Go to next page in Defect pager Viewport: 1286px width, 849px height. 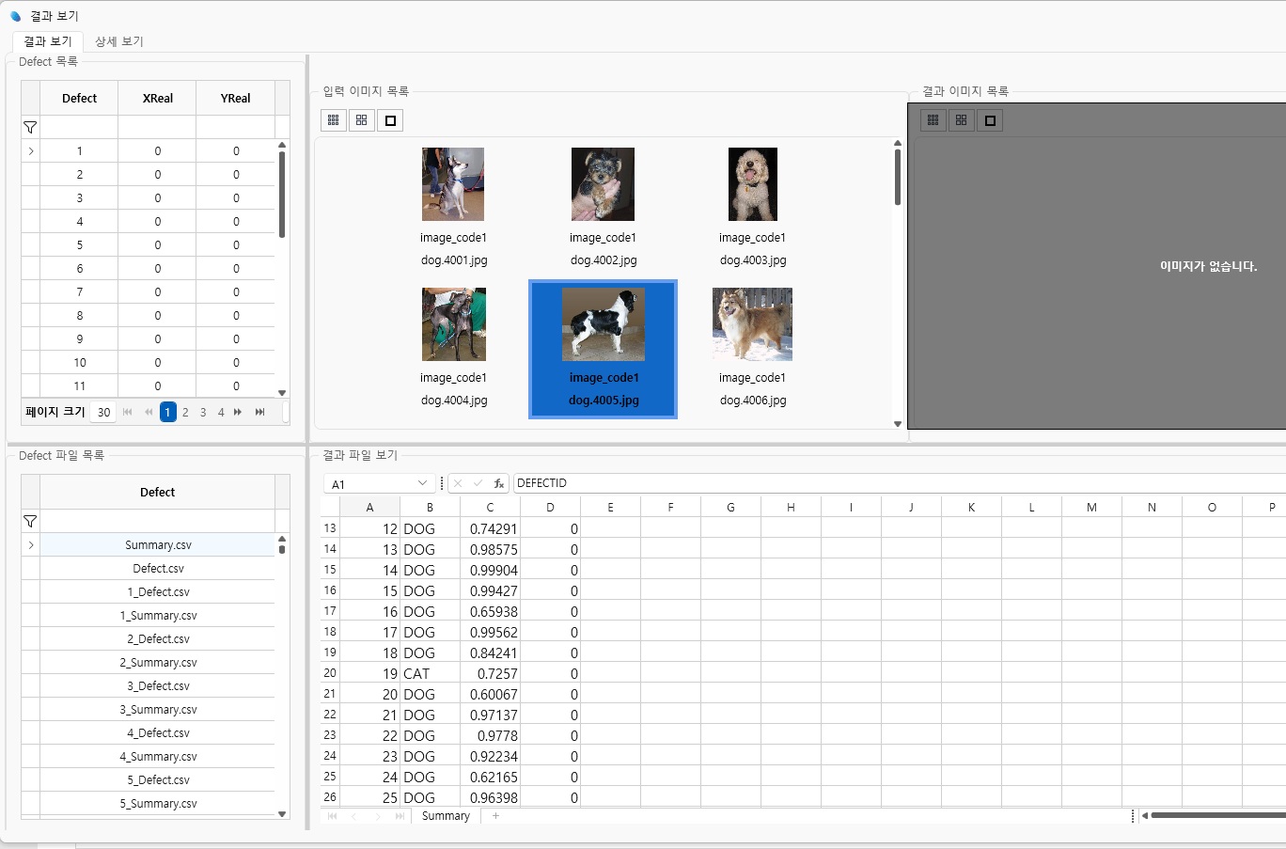coord(238,412)
